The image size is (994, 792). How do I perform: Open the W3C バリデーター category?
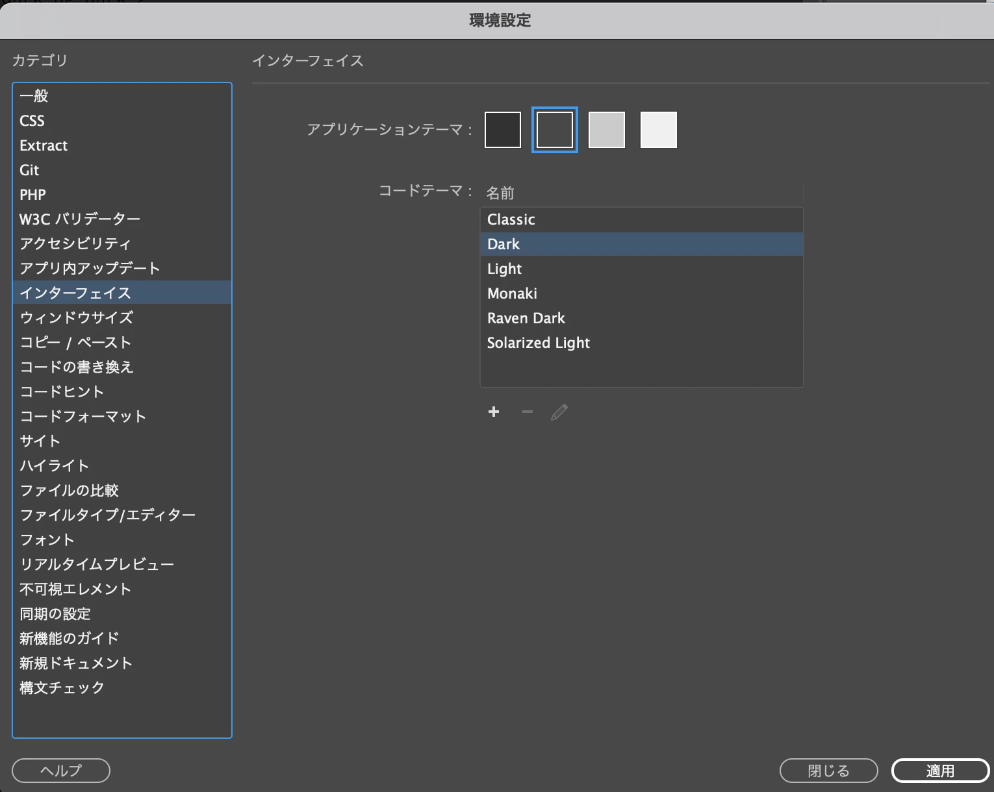(x=122, y=219)
